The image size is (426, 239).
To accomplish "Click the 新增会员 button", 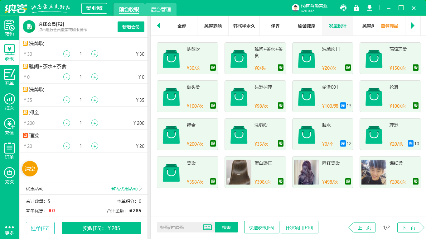I will coord(131,27).
